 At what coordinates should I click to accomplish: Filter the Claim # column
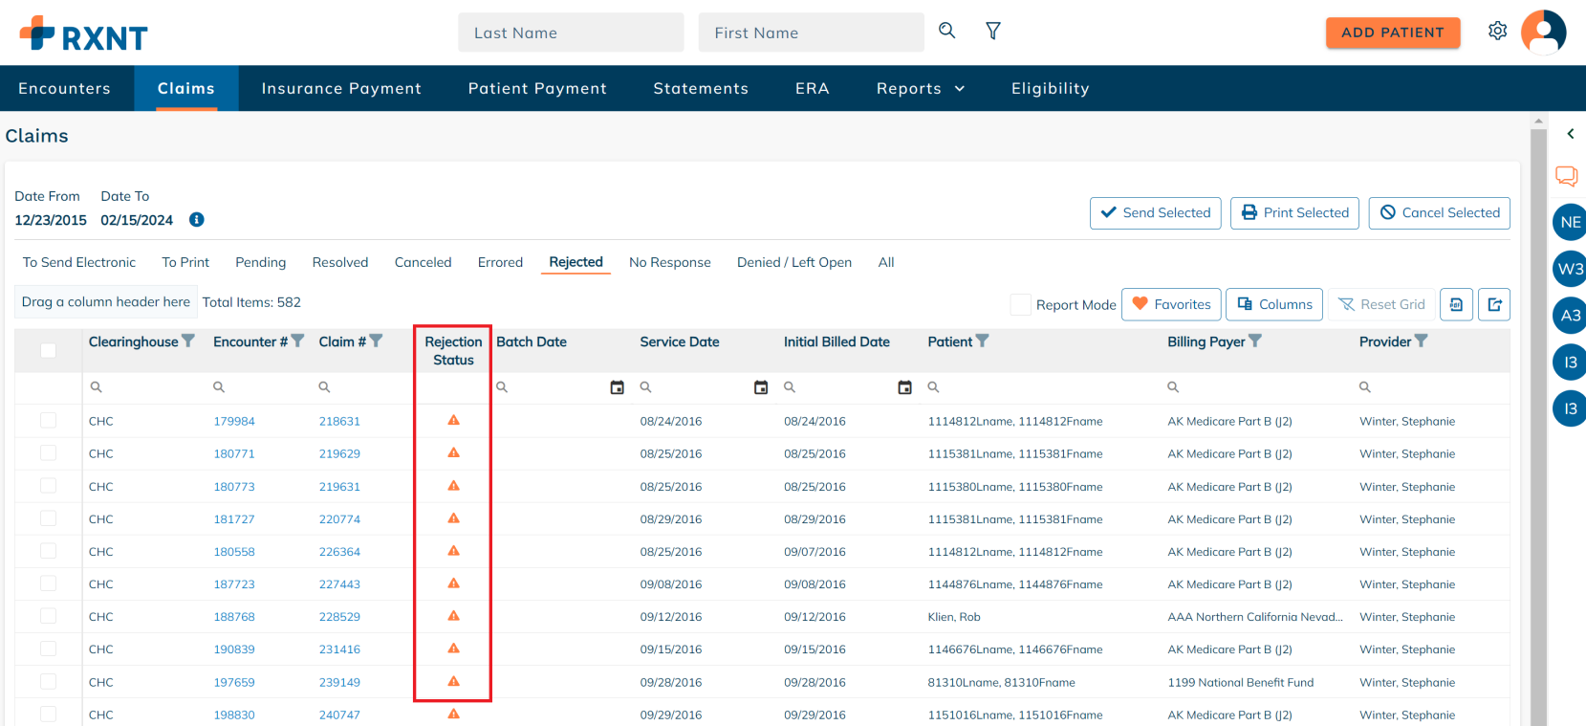(x=376, y=341)
